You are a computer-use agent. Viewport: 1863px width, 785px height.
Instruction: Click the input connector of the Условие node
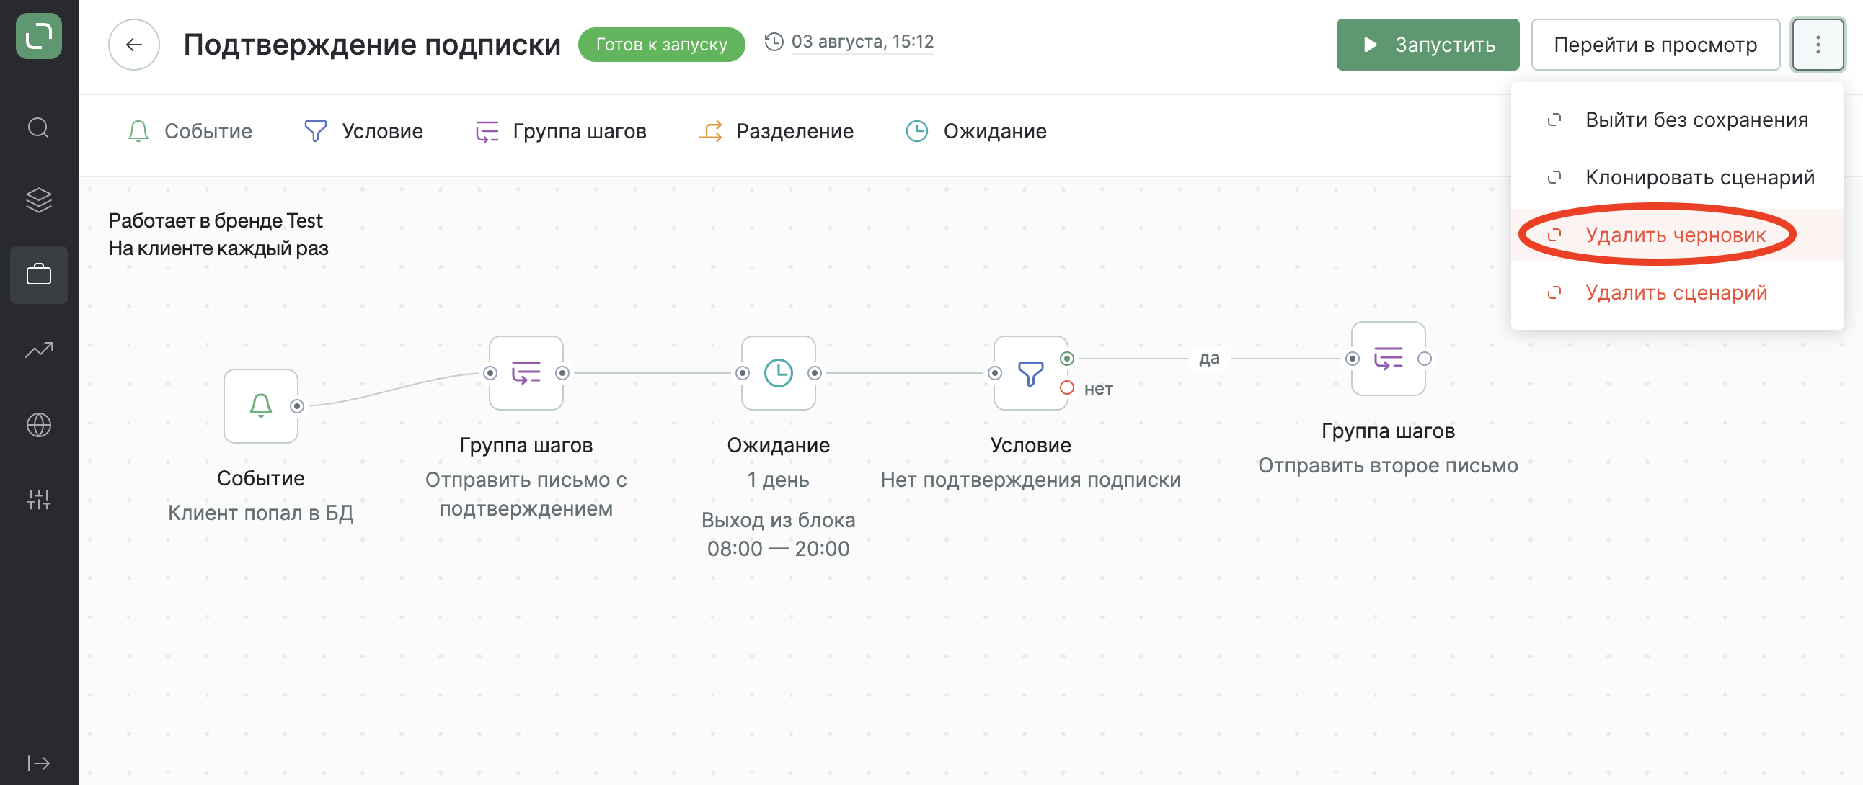point(995,372)
